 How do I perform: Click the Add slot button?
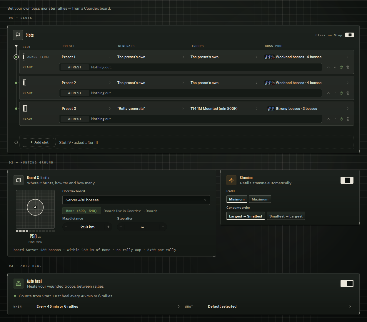pyautogui.click(x=39, y=142)
